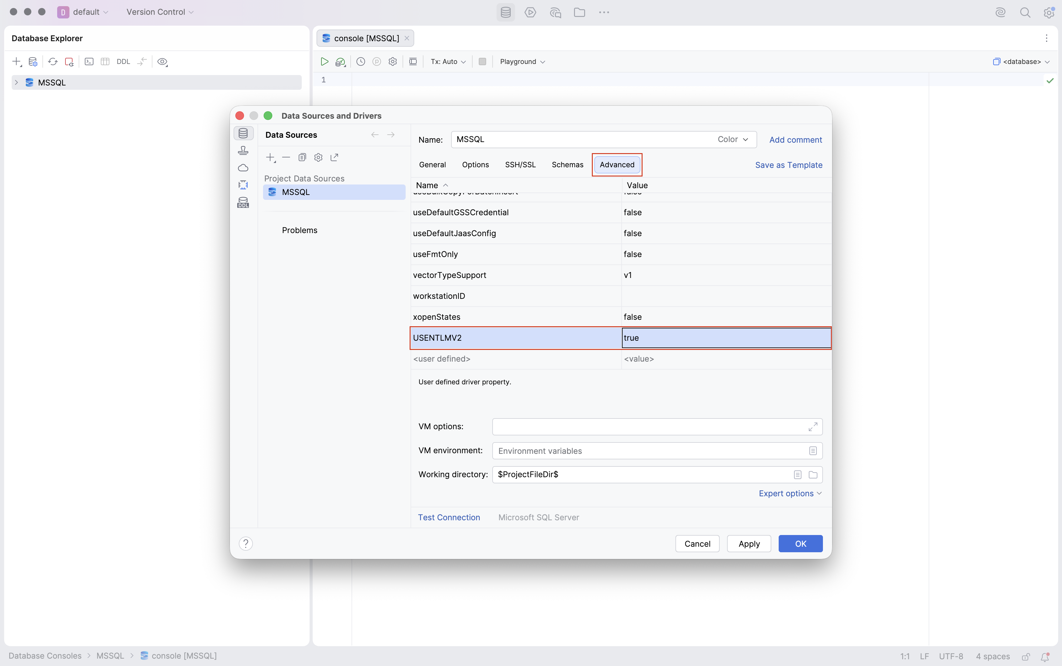Switch to the General tab
The image size is (1062, 666).
[x=432, y=165]
